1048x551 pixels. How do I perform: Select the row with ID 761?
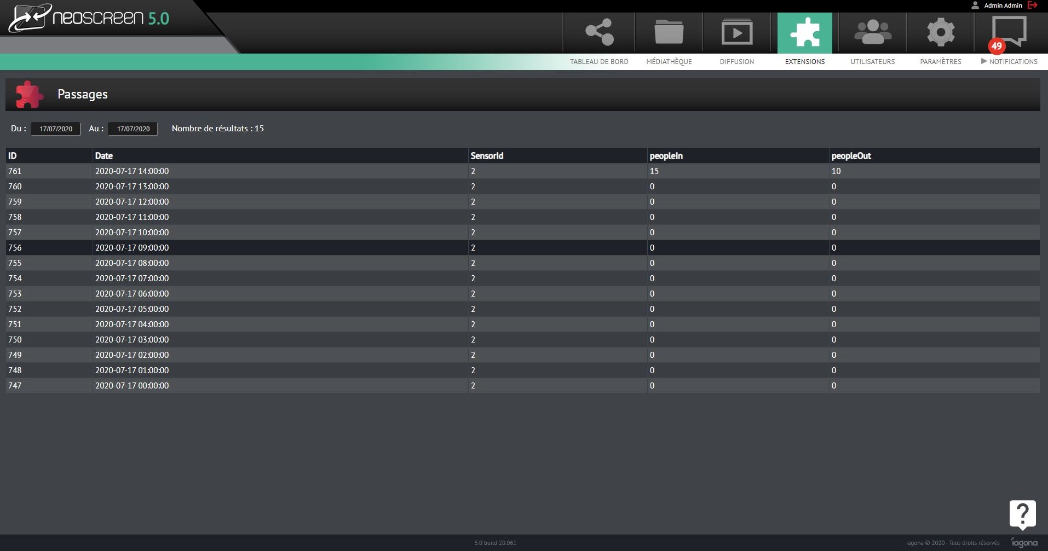(15, 171)
